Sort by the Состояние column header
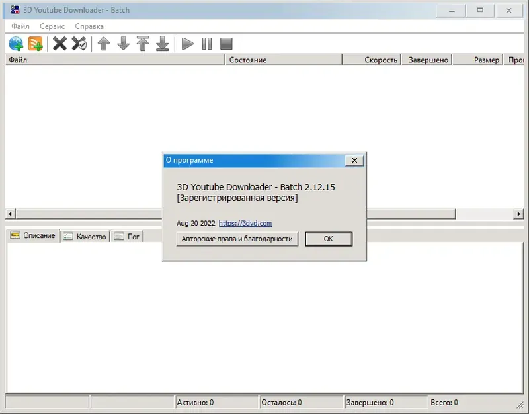 (284, 60)
